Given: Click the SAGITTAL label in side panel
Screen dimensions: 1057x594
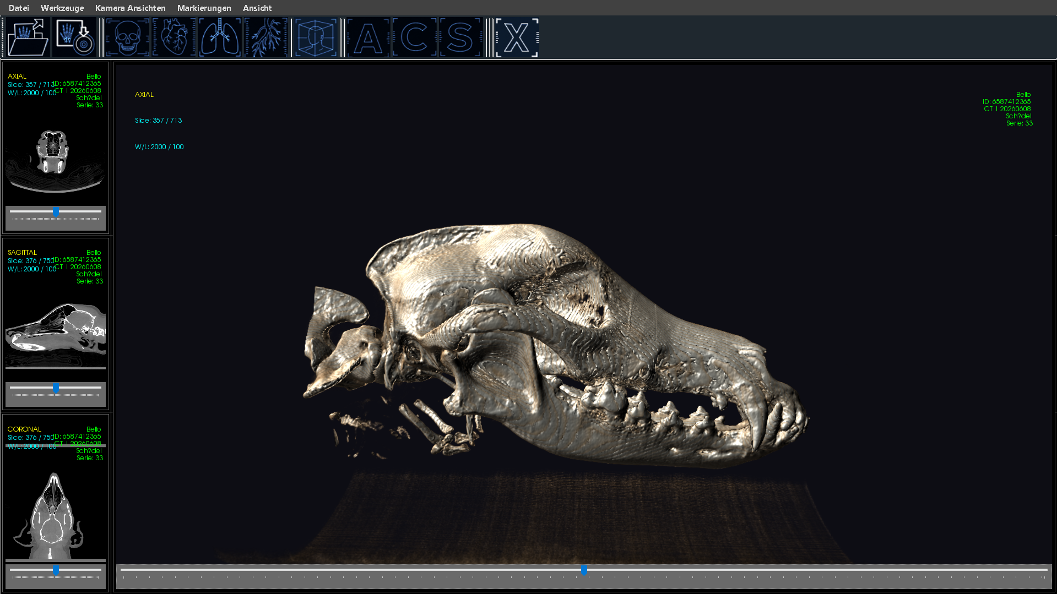Looking at the screenshot, I should pyautogui.click(x=22, y=253).
